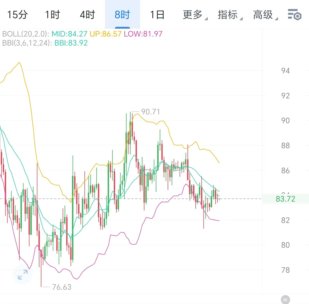Tap the fullscreen expand arrows icon
309x304 pixels.
tap(23, 275)
